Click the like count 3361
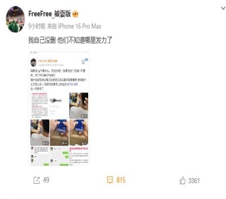 pyautogui.click(x=194, y=180)
